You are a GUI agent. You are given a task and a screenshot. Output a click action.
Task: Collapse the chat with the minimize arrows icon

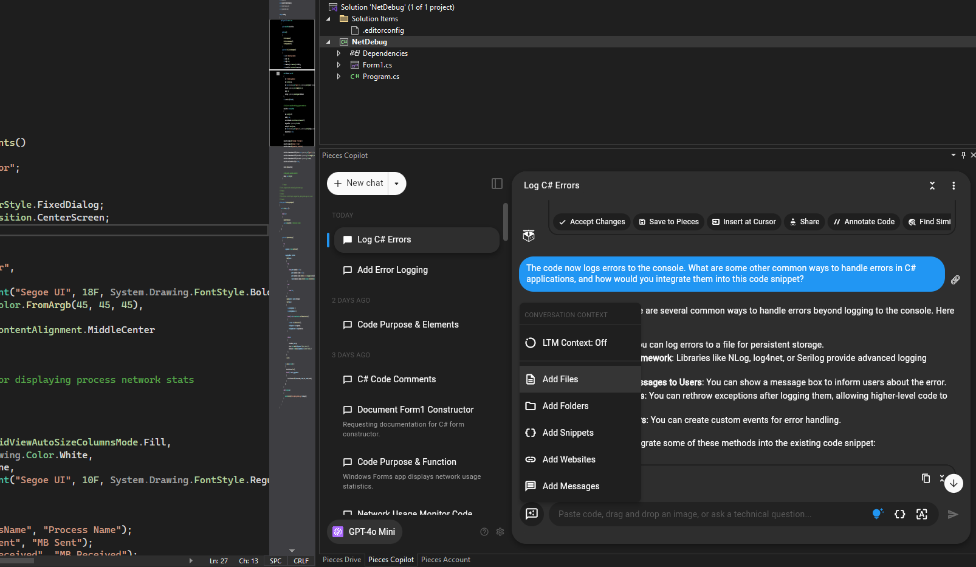pos(932,185)
